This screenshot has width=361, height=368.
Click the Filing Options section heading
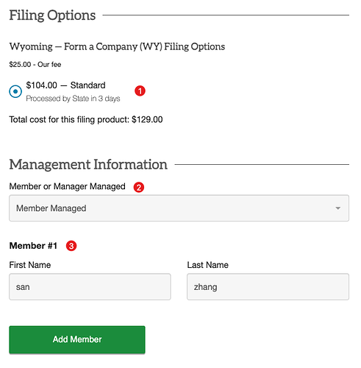[x=52, y=15]
